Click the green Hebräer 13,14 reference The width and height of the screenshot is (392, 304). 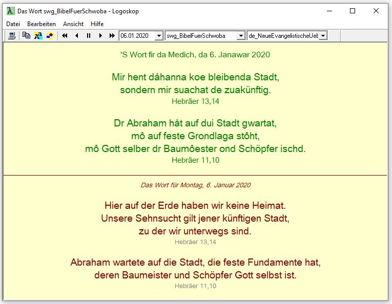[x=196, y=101]
